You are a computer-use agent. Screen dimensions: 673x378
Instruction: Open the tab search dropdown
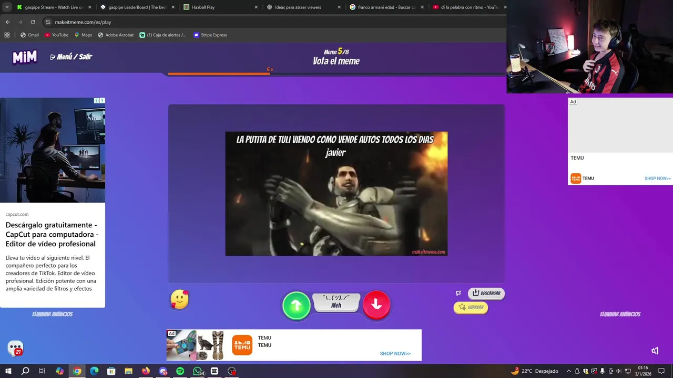7,7
